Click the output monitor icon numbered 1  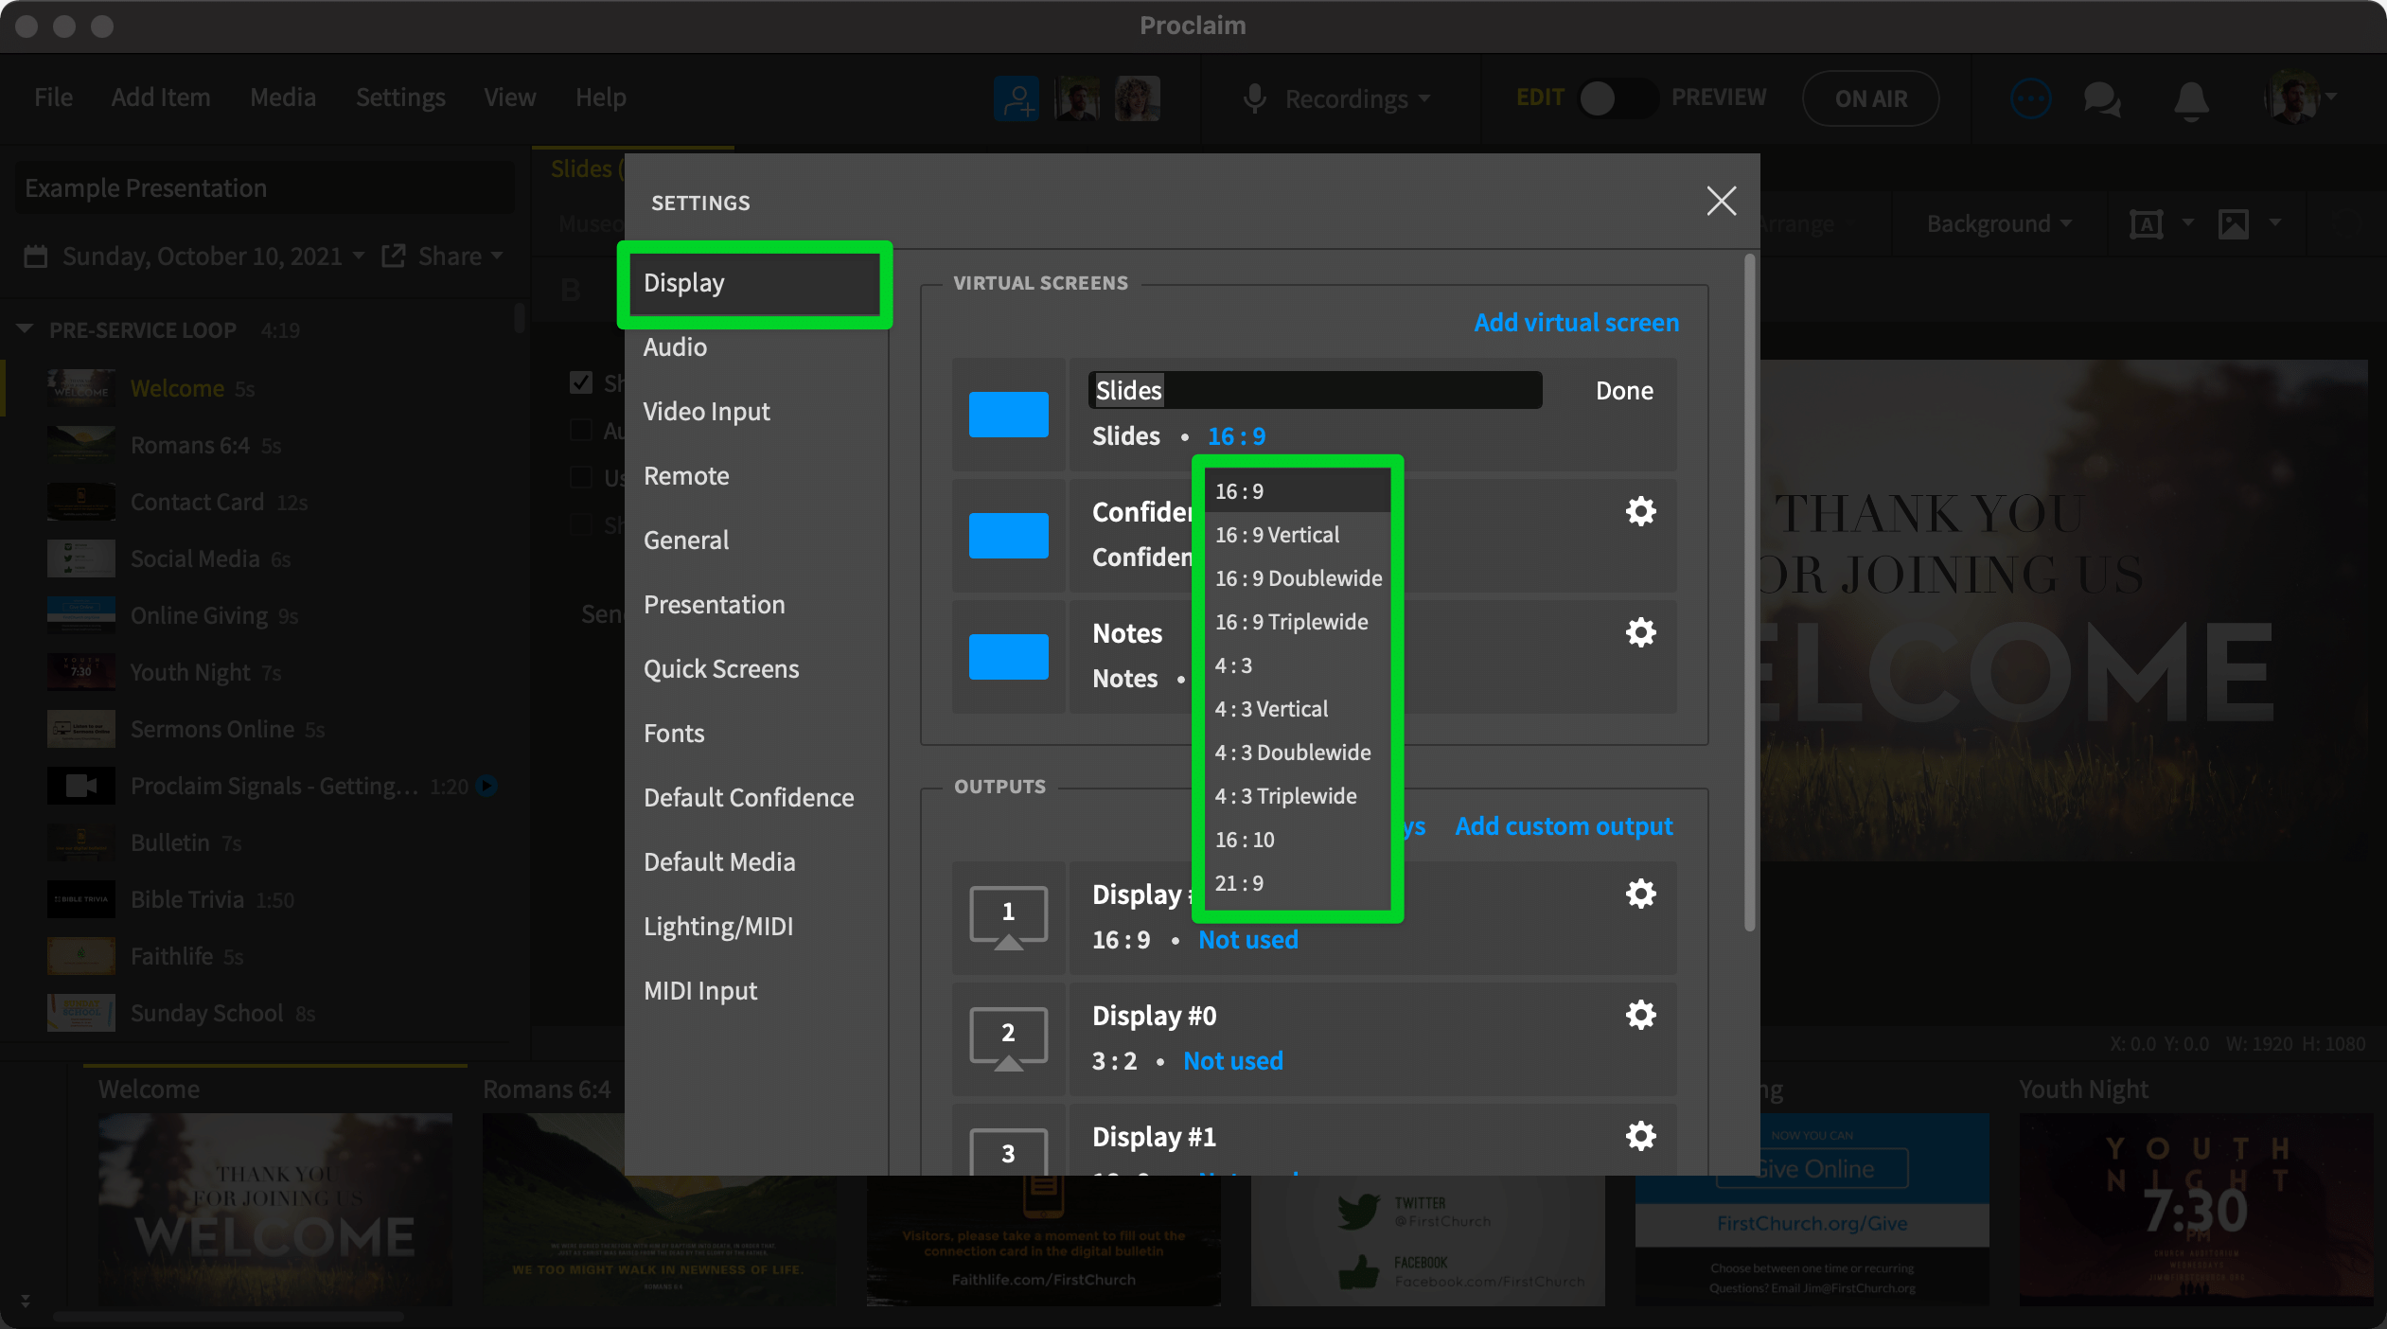tap(1008, 916)
